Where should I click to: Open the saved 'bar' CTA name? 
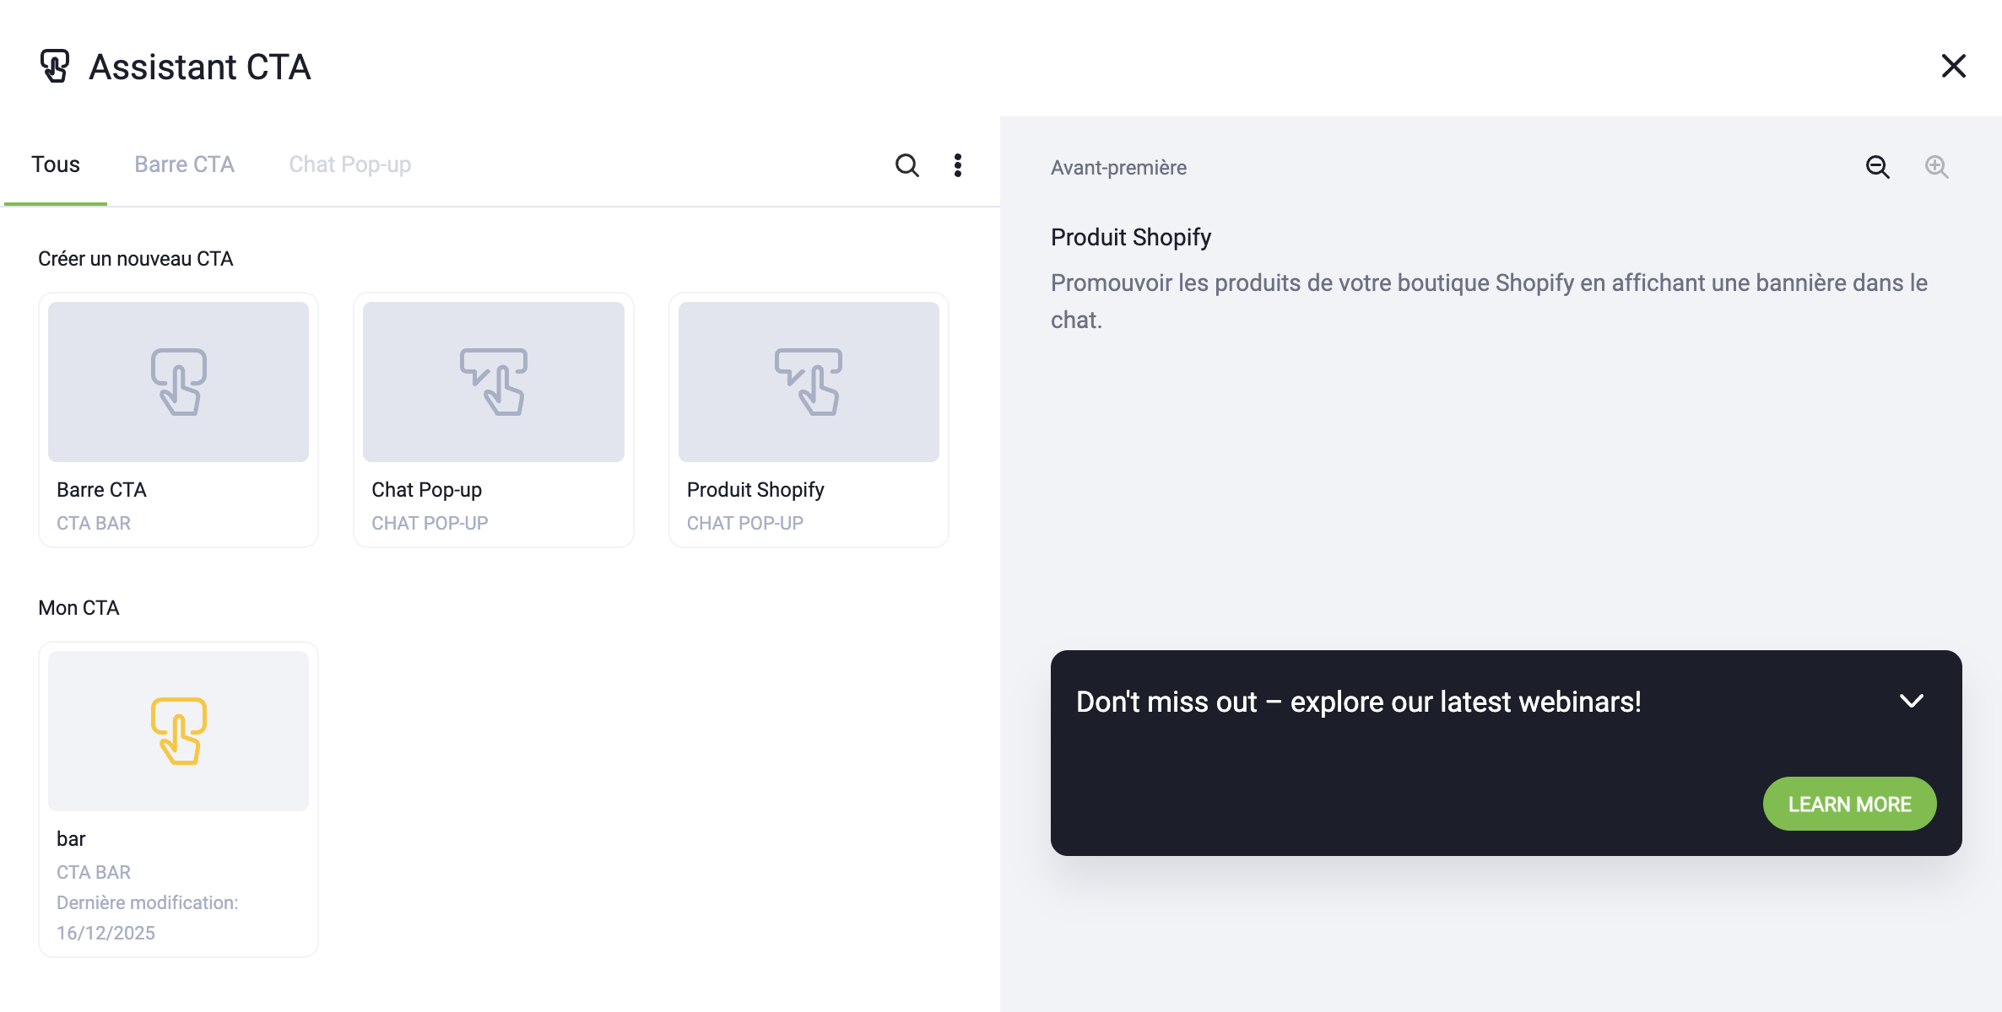(x=71, y=839)
